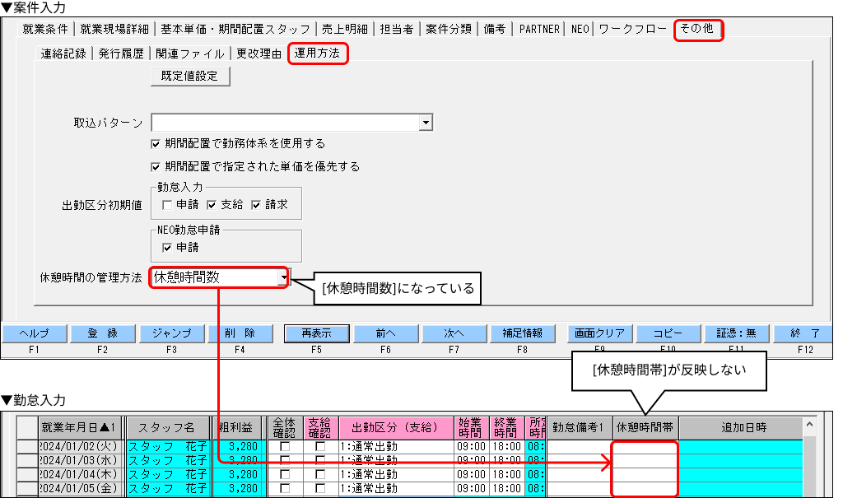Sort by 就業年月日 column header
Screen dimensions: 843x498
[82, 427]
